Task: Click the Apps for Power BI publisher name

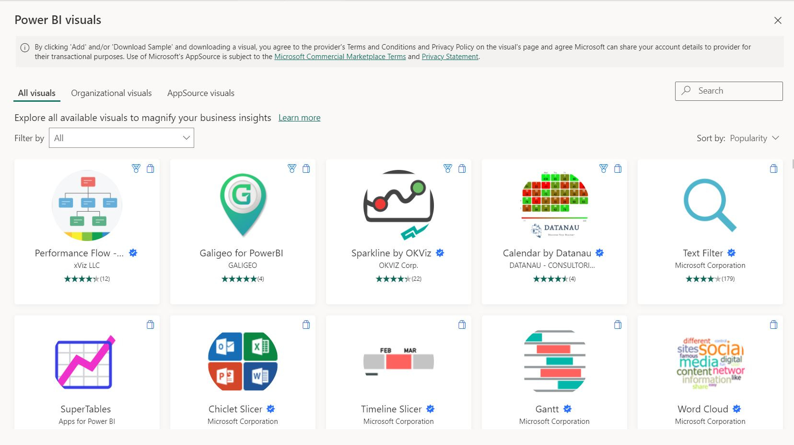Action: 87,421
